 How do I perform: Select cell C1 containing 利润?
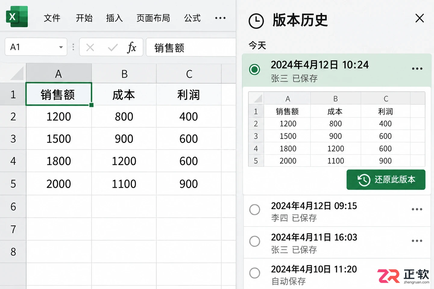coord(189,94)
